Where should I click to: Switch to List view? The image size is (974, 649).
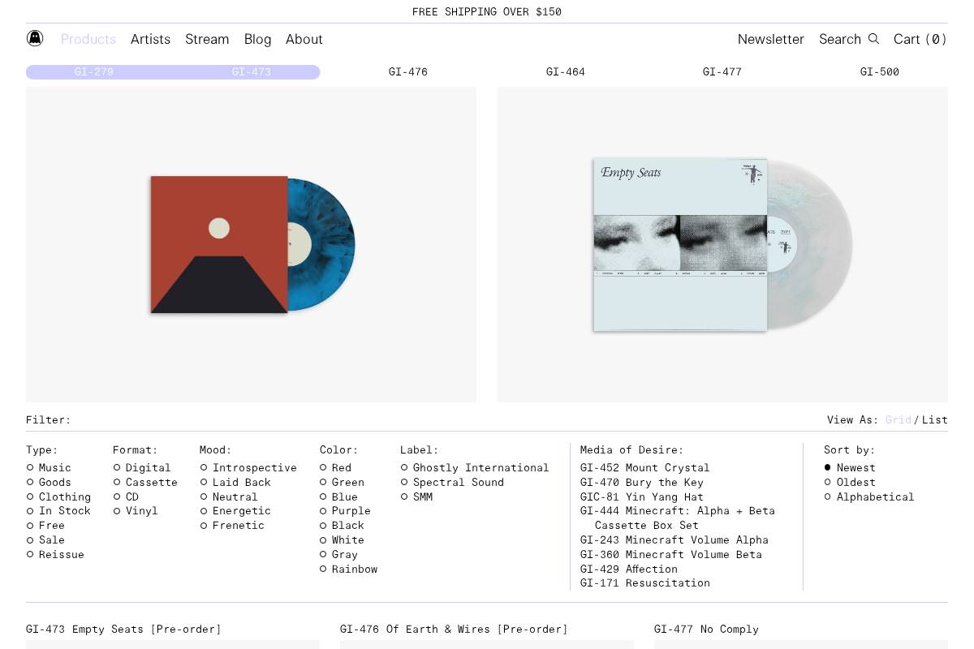point(935,420)
